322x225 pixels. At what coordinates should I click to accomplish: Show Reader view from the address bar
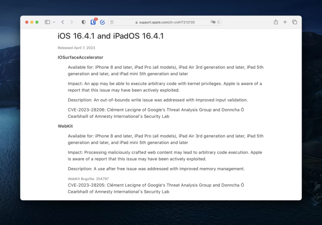click(x=112, y=22)
